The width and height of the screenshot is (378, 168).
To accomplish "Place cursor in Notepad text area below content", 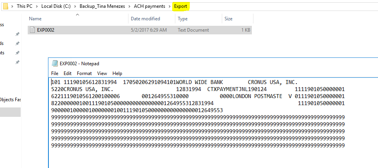I will click(213, 158).
